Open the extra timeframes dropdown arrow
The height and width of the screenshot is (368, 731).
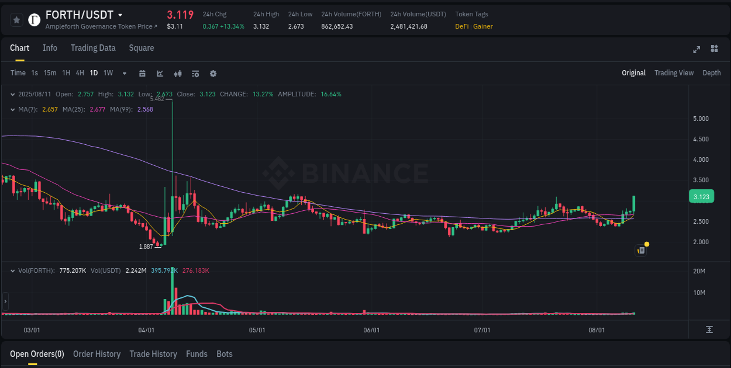[x=124, y=74]
